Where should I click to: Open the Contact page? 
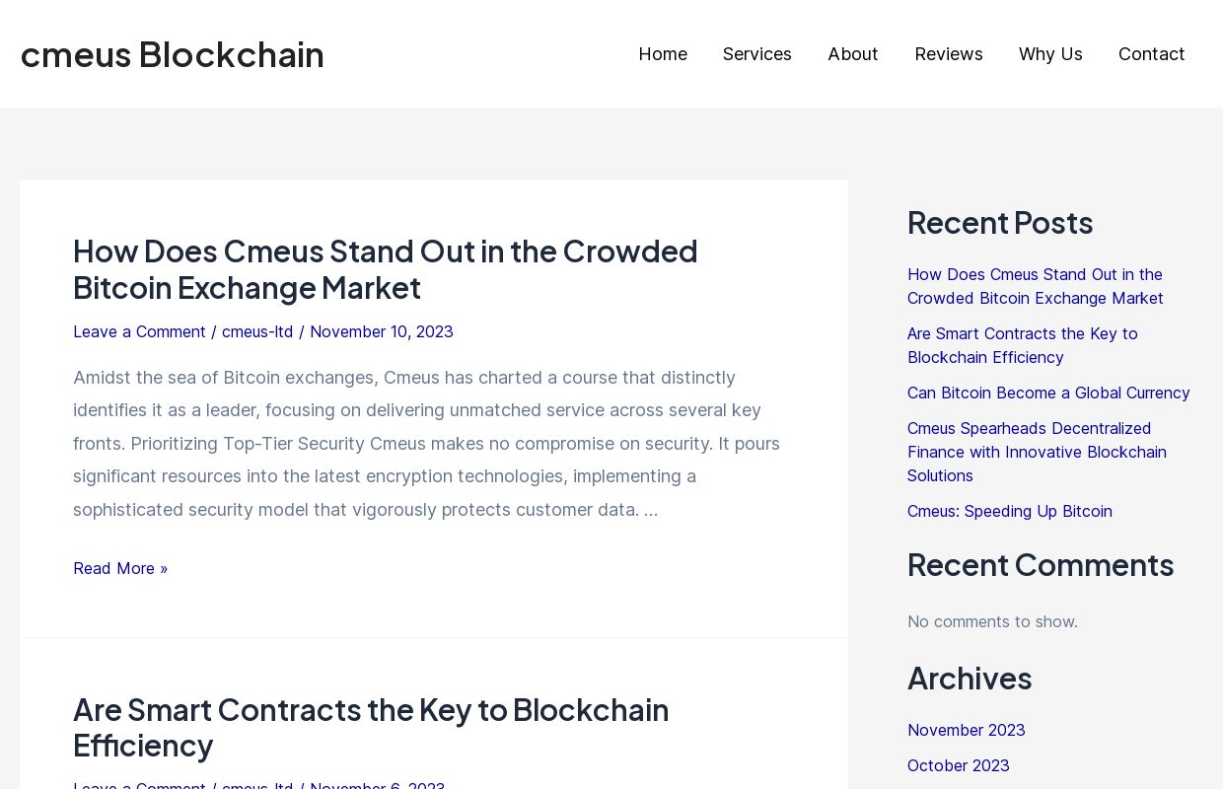coord(1151,54)
